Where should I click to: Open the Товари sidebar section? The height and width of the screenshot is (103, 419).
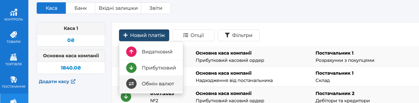(x=14, y=37)
